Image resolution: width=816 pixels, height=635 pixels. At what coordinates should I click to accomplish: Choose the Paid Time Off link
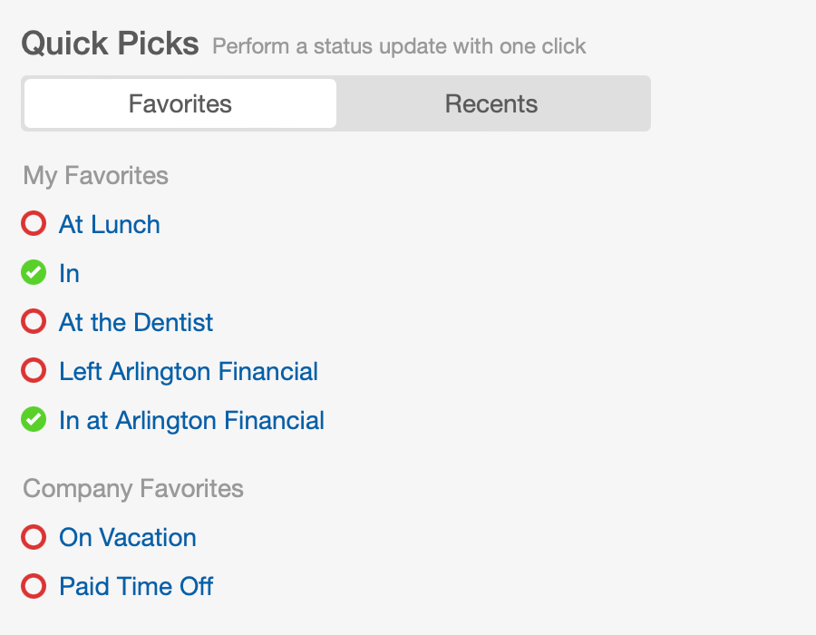(136, 587)
